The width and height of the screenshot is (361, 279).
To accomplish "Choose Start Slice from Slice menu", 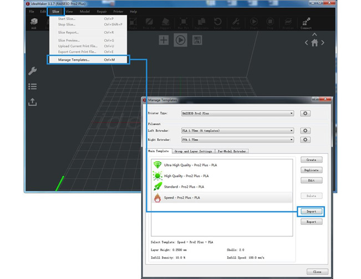I will (x=88, y=19).
